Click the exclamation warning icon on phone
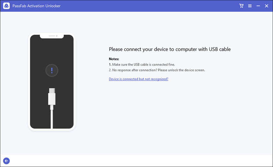Viewport: 273px width, 167px height. tap(52, 70)
